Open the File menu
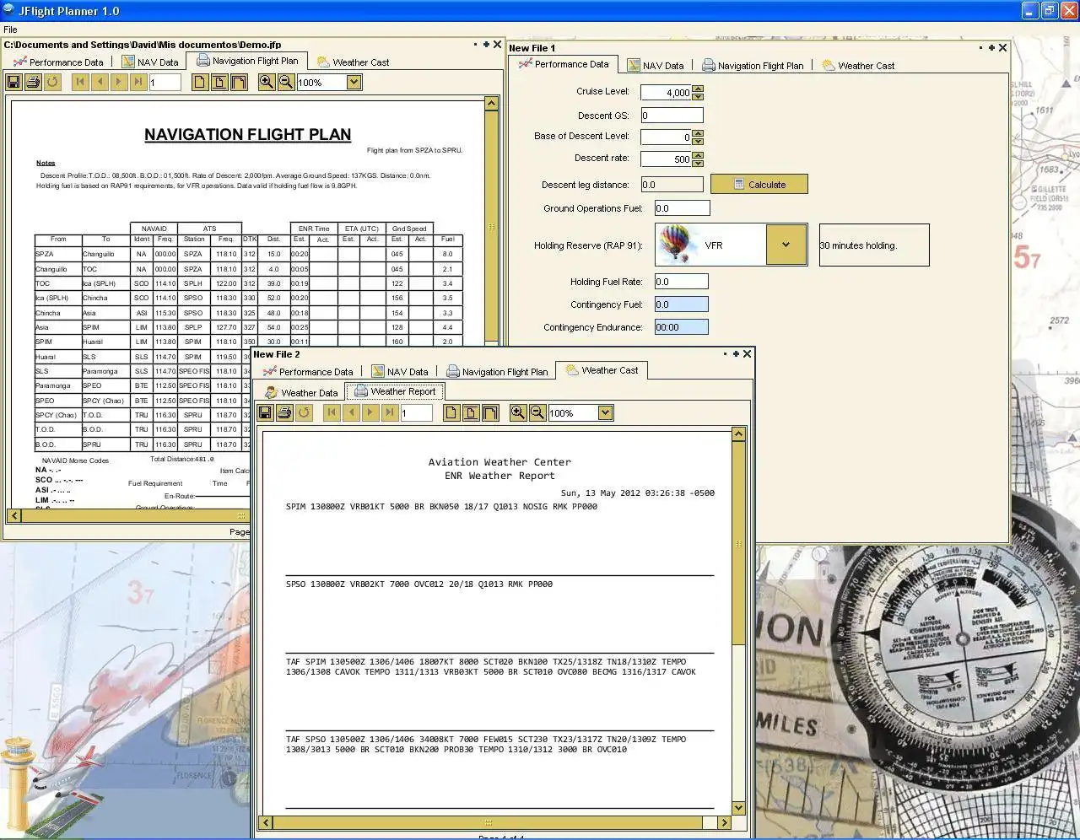The height and width of the screenshot is (840, 1080). pyautogui.click(x=10, y=30)
